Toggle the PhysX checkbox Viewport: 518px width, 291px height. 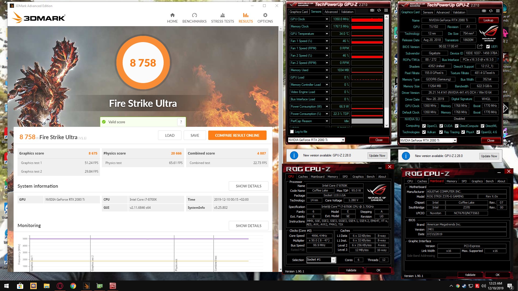click(x=463, y=132)
